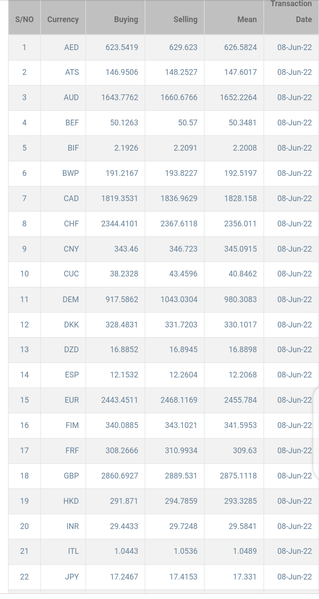Sort by the Selling column header
Image resolution: width=319 pixels, height=599 pixels.
point(175,19)
